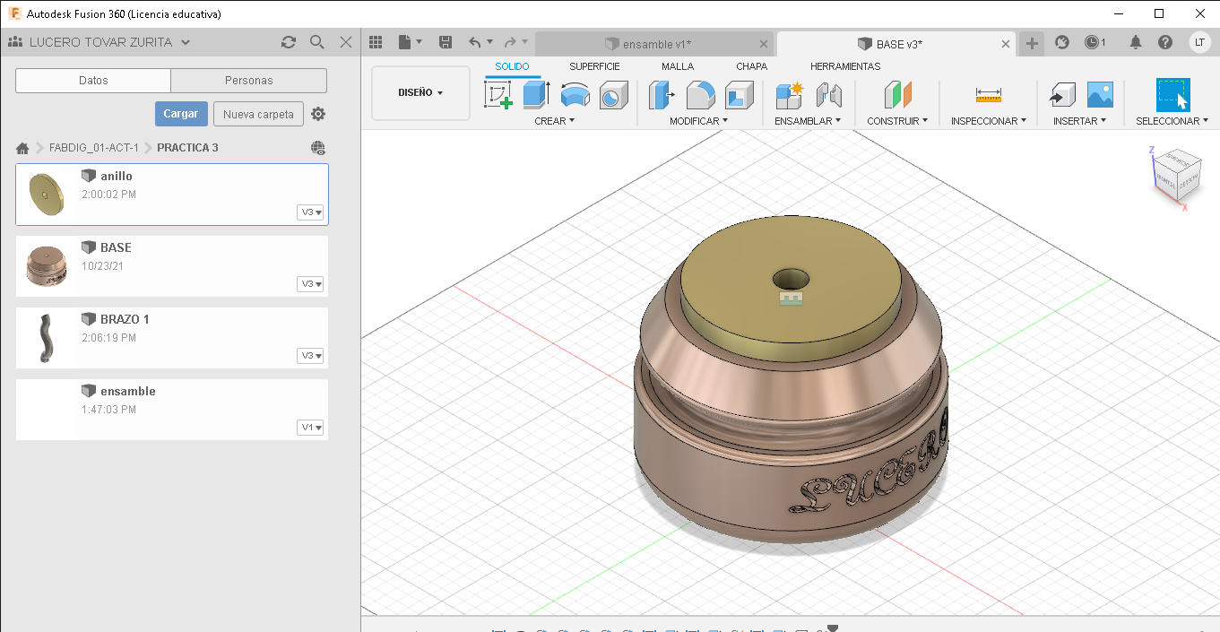Viewport: 1220px width, 632px height.
Task: Select the BRAZO 1 thumbnail
Action: [47, 338]
